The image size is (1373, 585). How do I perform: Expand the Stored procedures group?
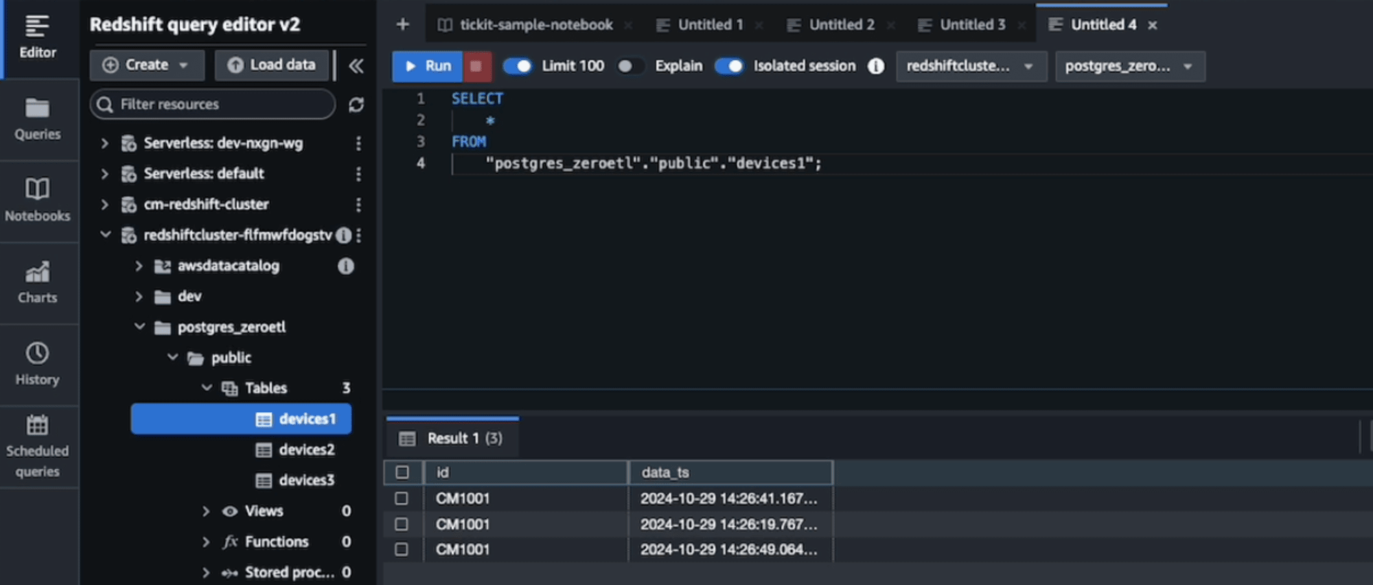[206, 573]
